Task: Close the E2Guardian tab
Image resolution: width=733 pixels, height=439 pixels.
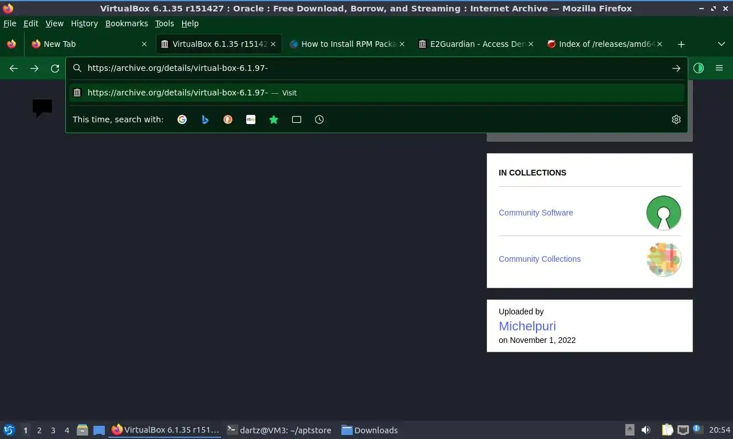Action: [531, 44]
